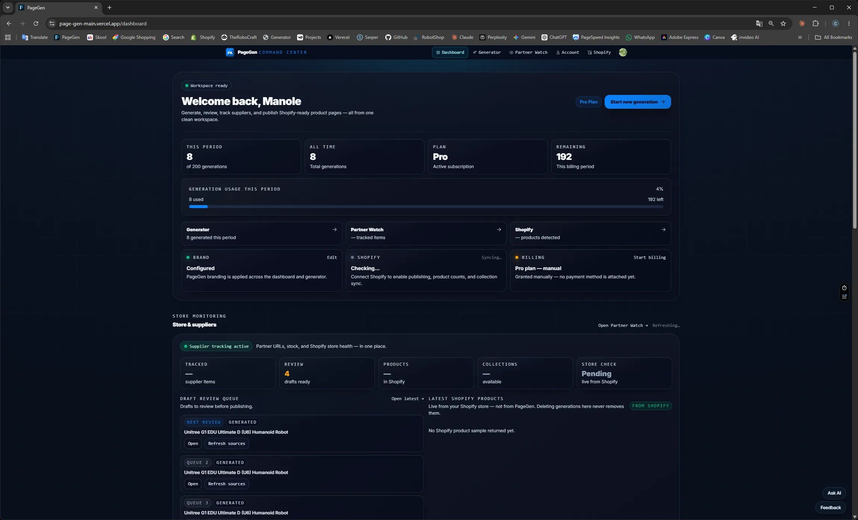
Task: Open the All Bookmarks folder
Action: [x=833, y=37]
